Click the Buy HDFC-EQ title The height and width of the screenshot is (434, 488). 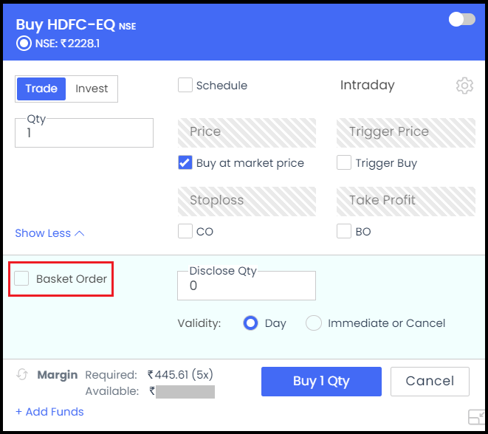click(66, 25)
